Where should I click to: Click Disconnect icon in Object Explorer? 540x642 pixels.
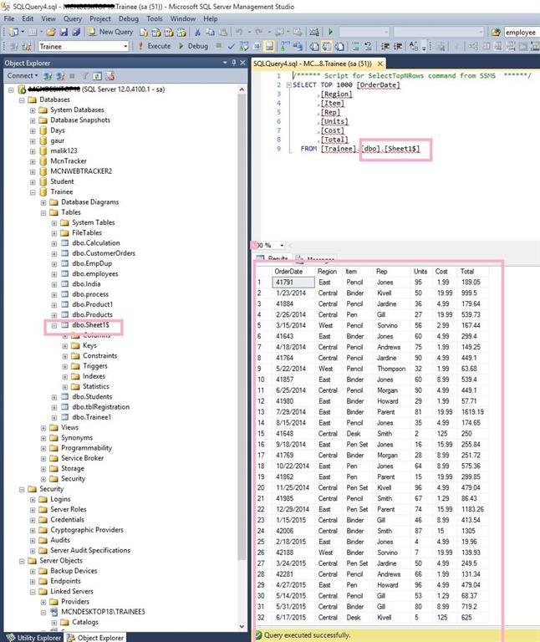click(x=60, y=76)
